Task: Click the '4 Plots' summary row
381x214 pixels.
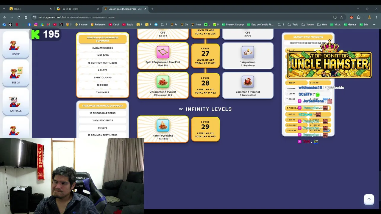Action: pyautogui.click(x=102, y=70)
